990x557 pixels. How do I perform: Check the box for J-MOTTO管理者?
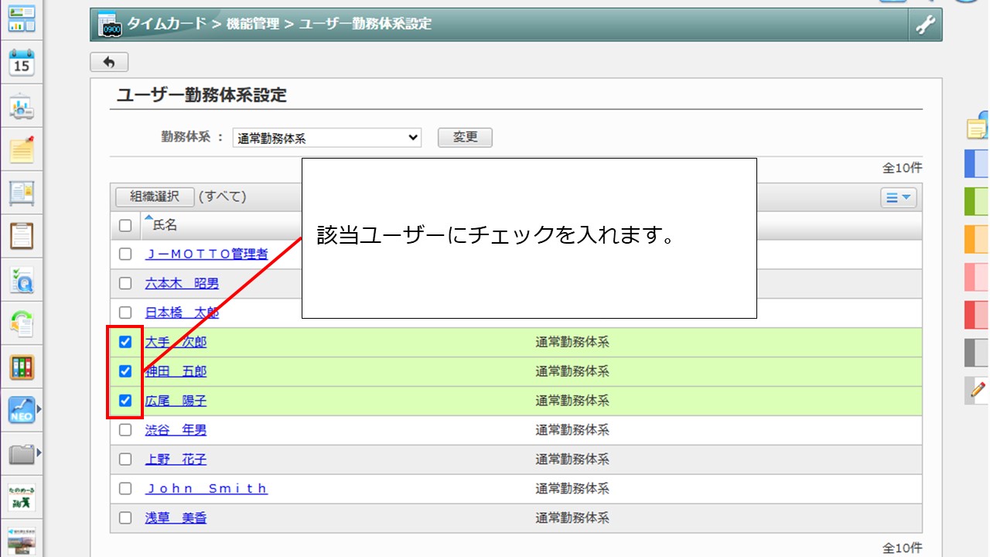click(x=125, y=254)
